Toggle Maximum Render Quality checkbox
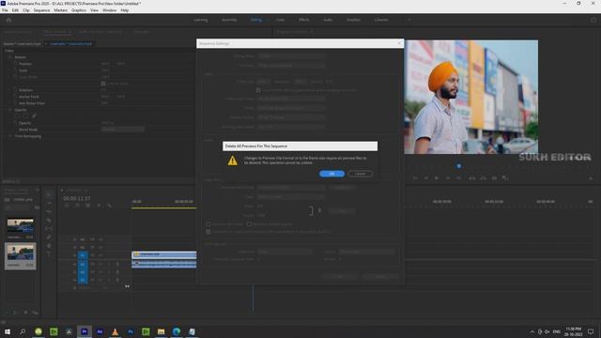 coord(249,224)
